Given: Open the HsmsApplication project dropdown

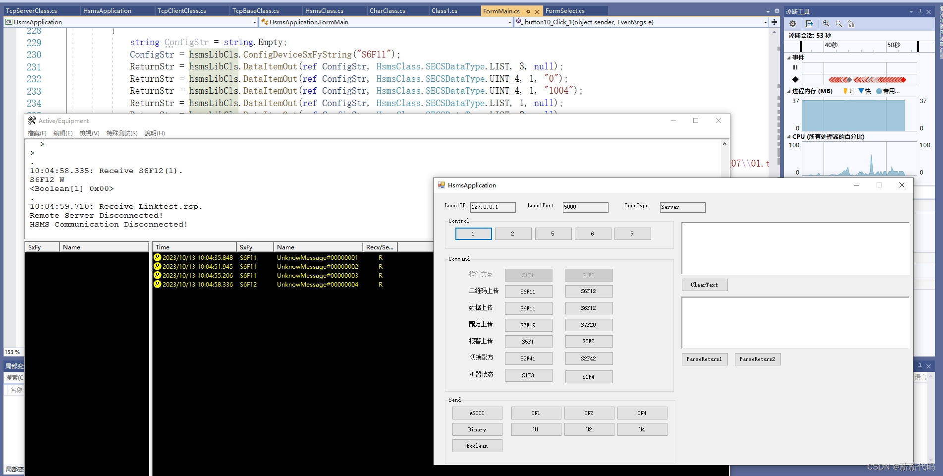Looking at the screenshot, I should click(x=255, y=22).
